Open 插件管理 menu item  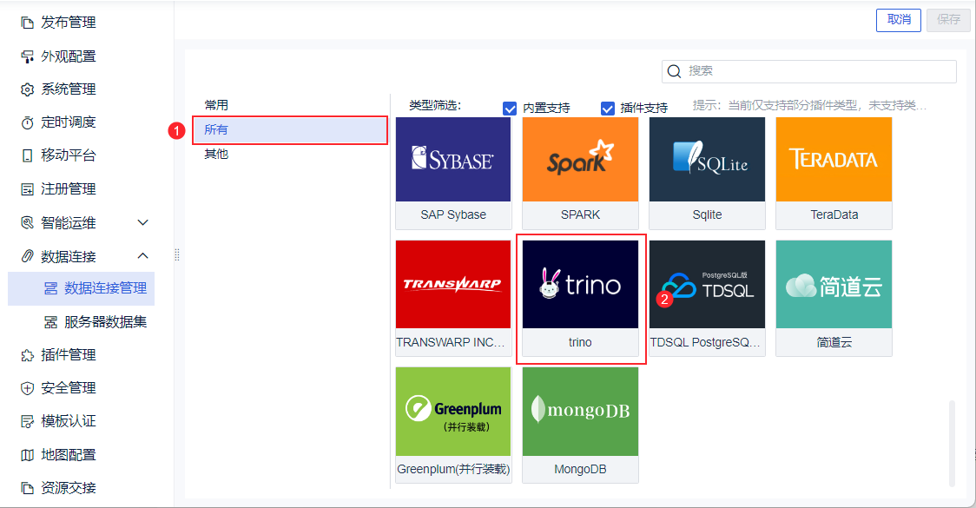[x=69, y=355]
